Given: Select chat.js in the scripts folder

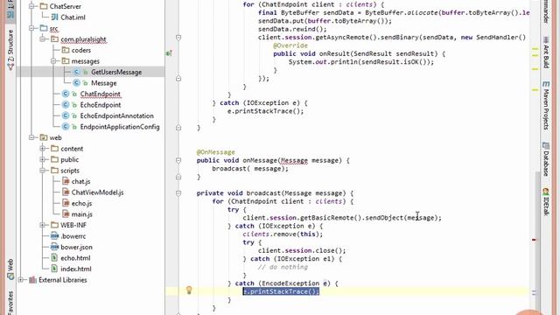Looking at the screenshot, I should point(80,181).
